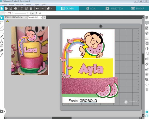Open a file with the folder icon
The width and height of the screenshot is (149, 119).
click(x=6, y=8)
